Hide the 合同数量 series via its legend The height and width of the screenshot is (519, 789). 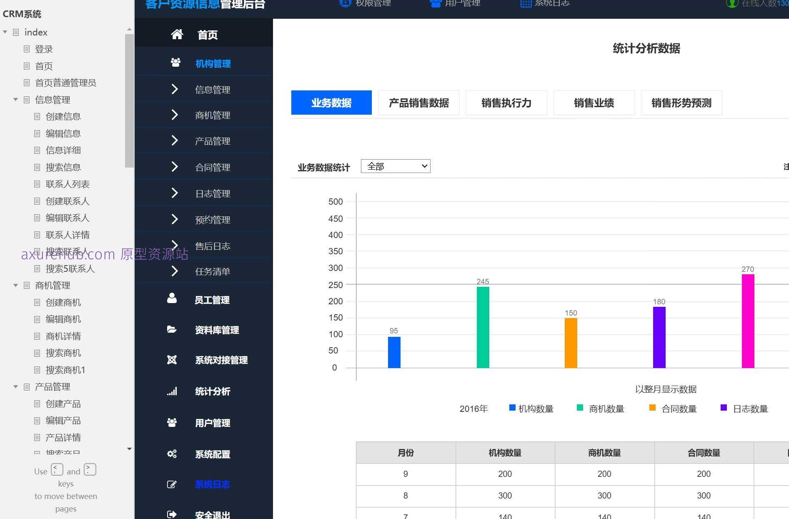[679, 409]
